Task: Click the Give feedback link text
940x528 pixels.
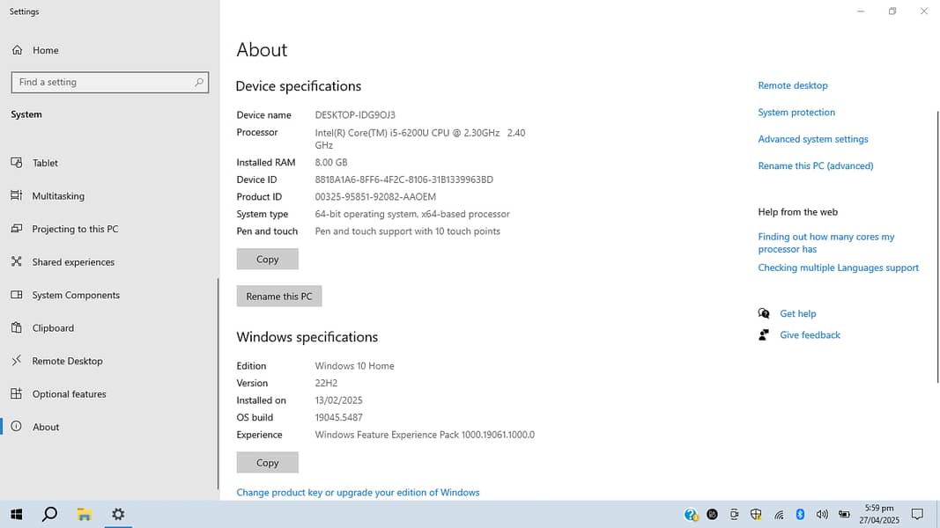Action: click(810, 334)
